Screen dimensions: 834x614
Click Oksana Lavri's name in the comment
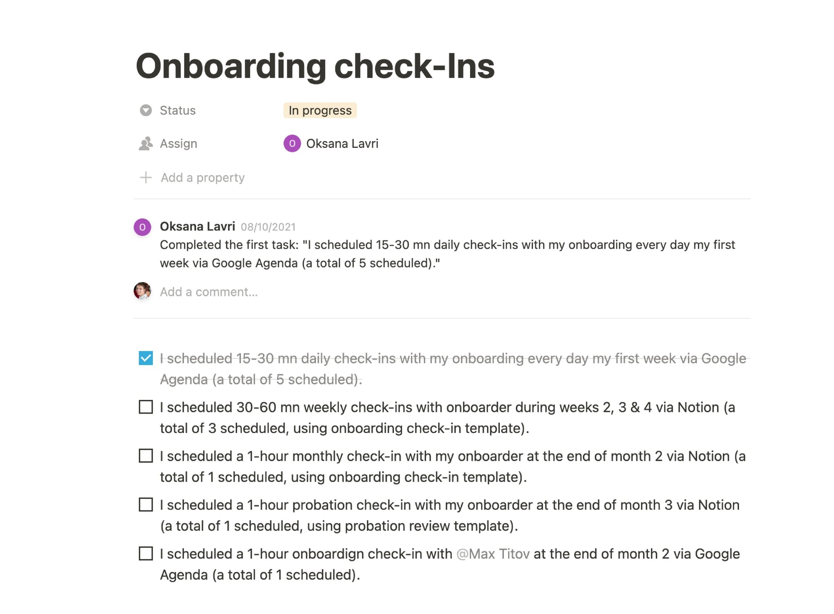(x=197, y=226)
